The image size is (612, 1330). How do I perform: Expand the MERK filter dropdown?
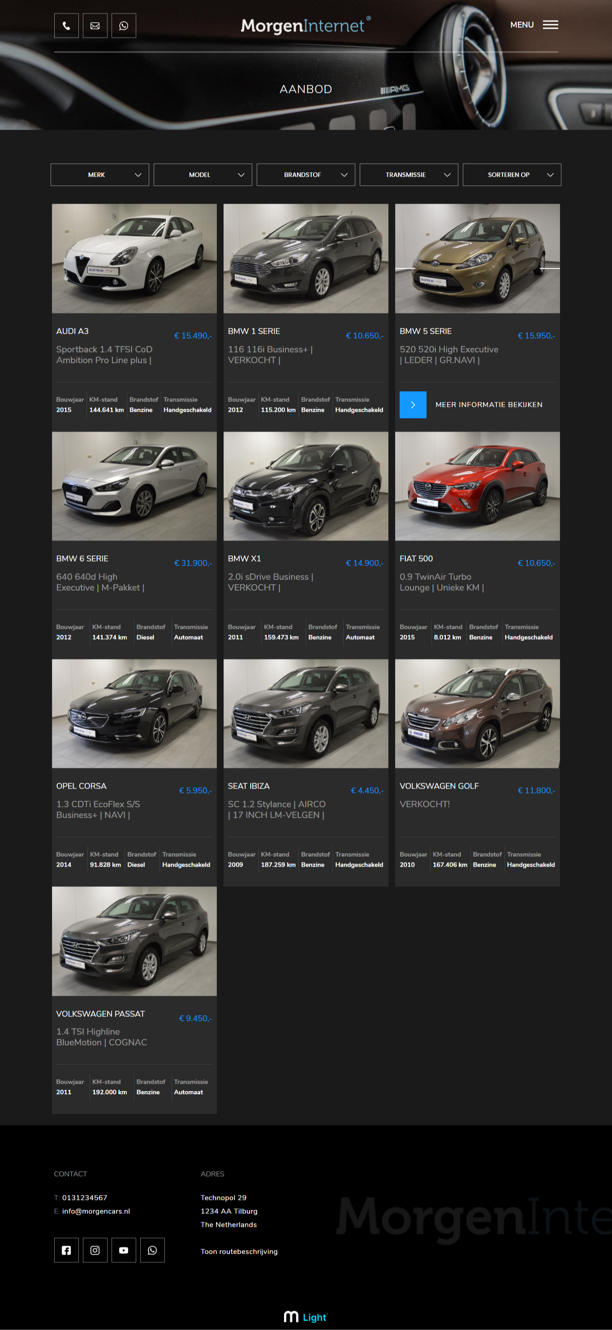(99, 175)
